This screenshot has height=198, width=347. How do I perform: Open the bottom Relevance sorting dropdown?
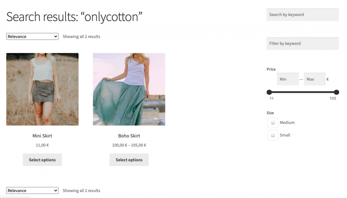pos(32,191)
